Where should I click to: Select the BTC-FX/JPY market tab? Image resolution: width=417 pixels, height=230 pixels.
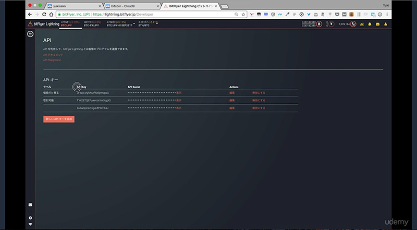coord(92,23)
